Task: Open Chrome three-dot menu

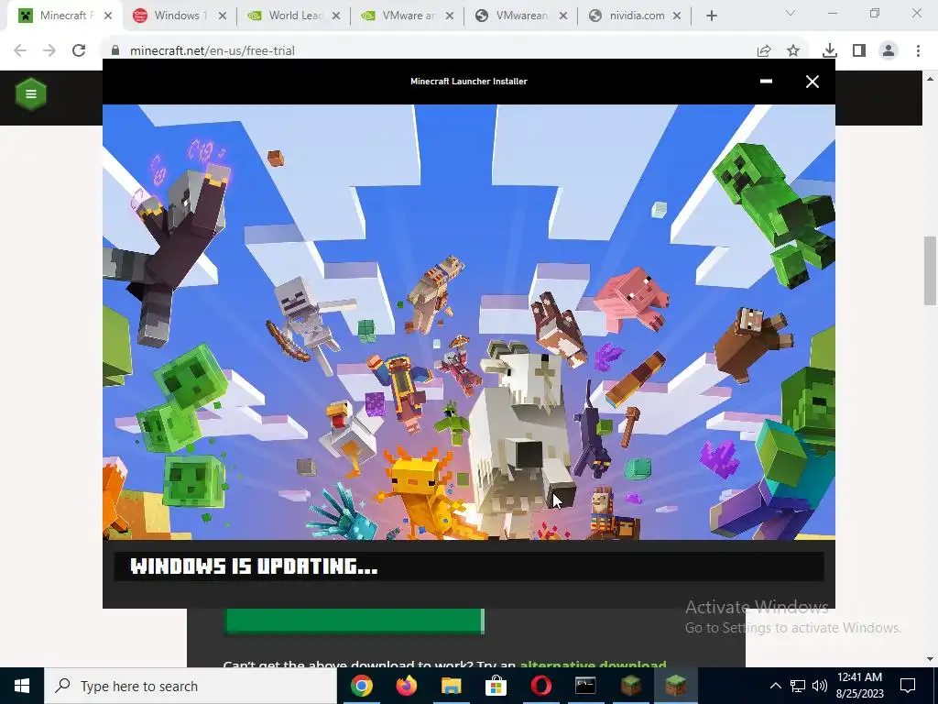Action: click(x=918, y=50)
